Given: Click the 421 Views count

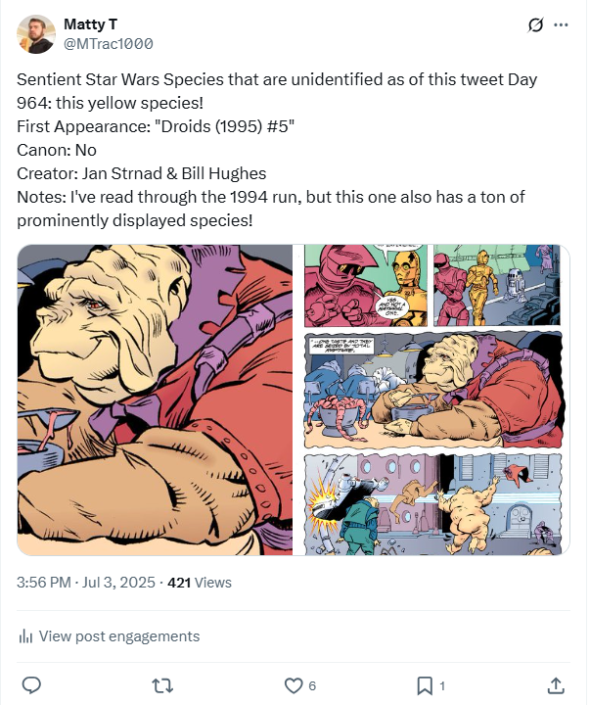Looking at the screenshot, I should (200, 583).
